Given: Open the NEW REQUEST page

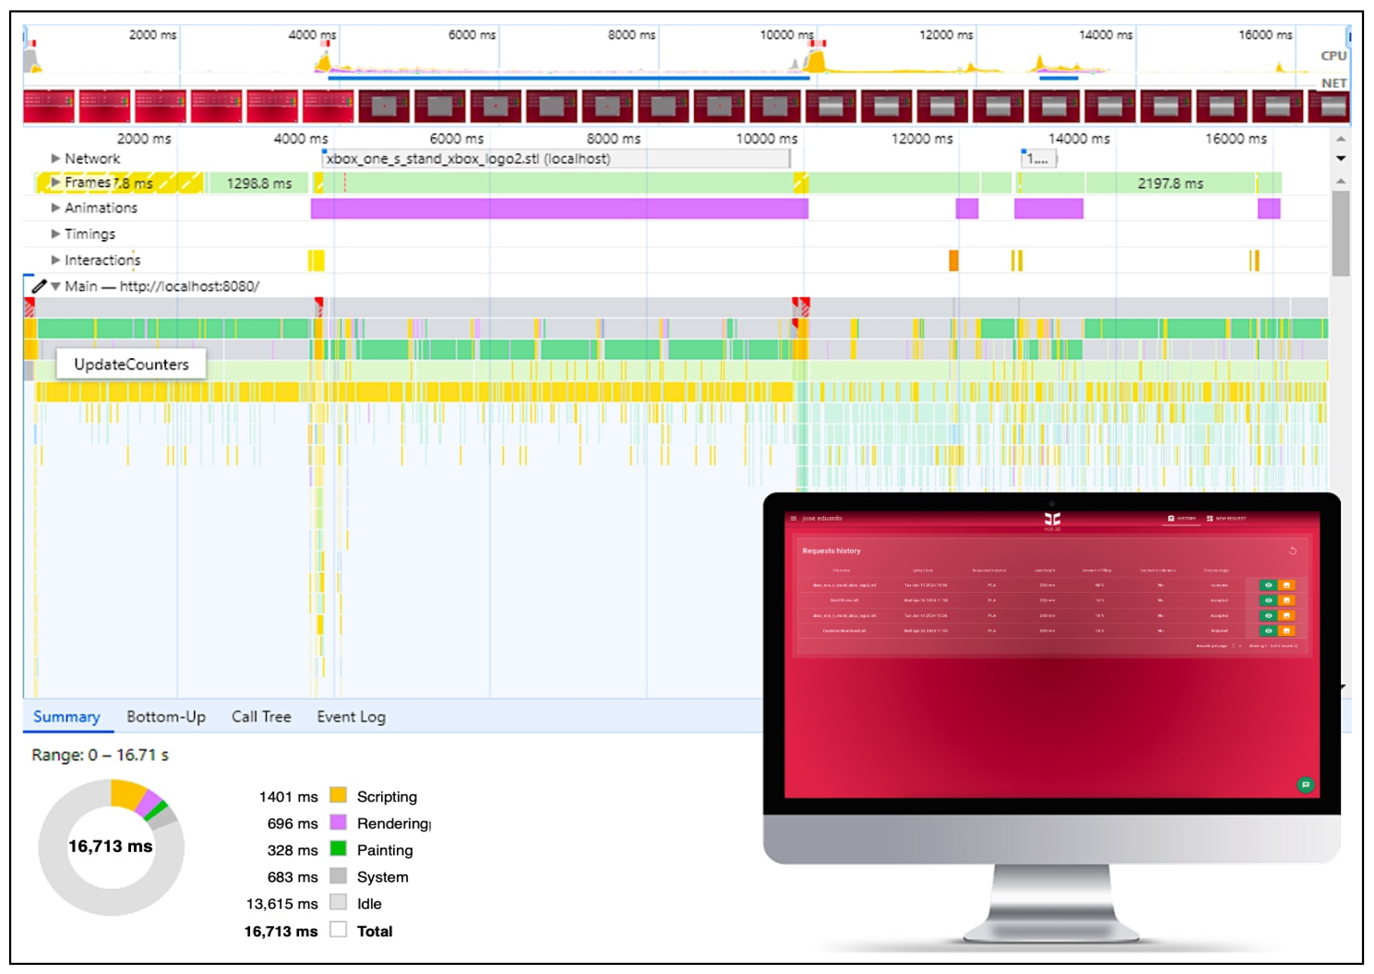Looking at the screenshot, I should click(1226, 519).
